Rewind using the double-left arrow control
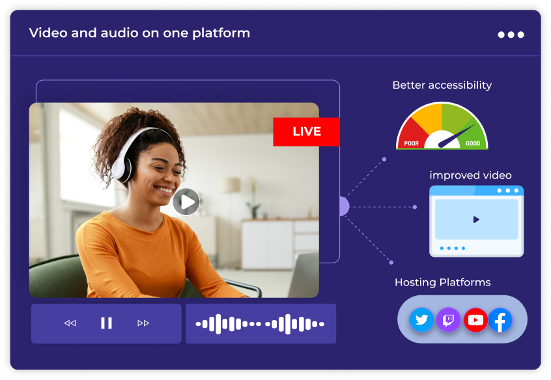Screen dimensions: 551x380 click(x=72, y=323)
